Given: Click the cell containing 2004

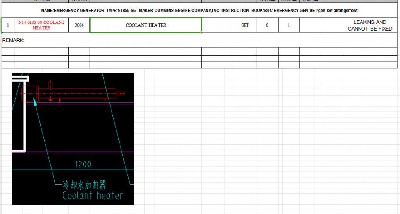Looking at the screenshot, I should 79,25.
